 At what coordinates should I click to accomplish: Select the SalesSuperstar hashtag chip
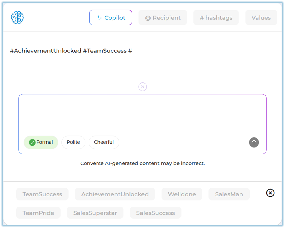pyautogui.click(x=95, y=213)
